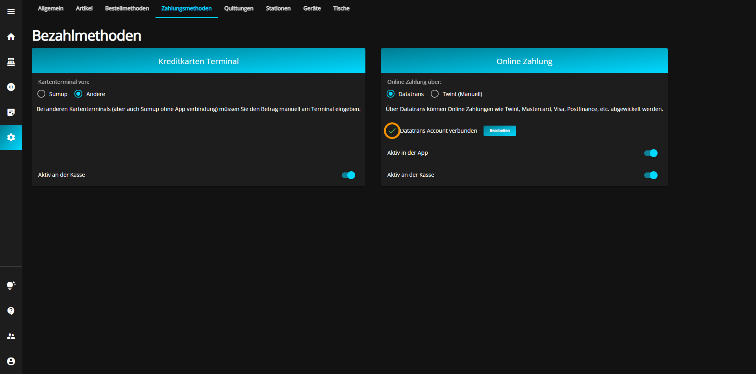Image resolution: width=756 pixels, height=374 pixels.
Task: Click the 'Bei anderen Kartenterminals' description text
Action: point(198,109)
